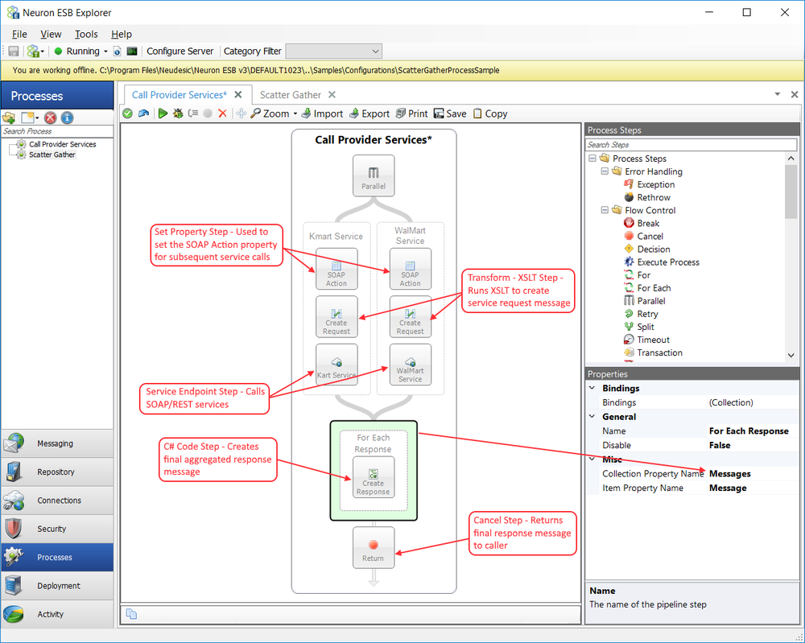This screenshot has width=805, height=643.
Task: Click the Process Steps tree scrollbar down arrow
Action: tap(791, 355)
